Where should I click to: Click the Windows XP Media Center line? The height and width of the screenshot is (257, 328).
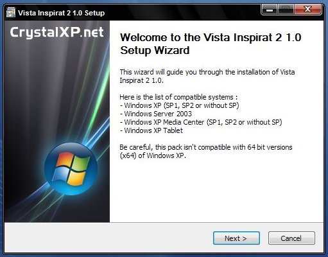pyautogui.click(x=201, y=122)
